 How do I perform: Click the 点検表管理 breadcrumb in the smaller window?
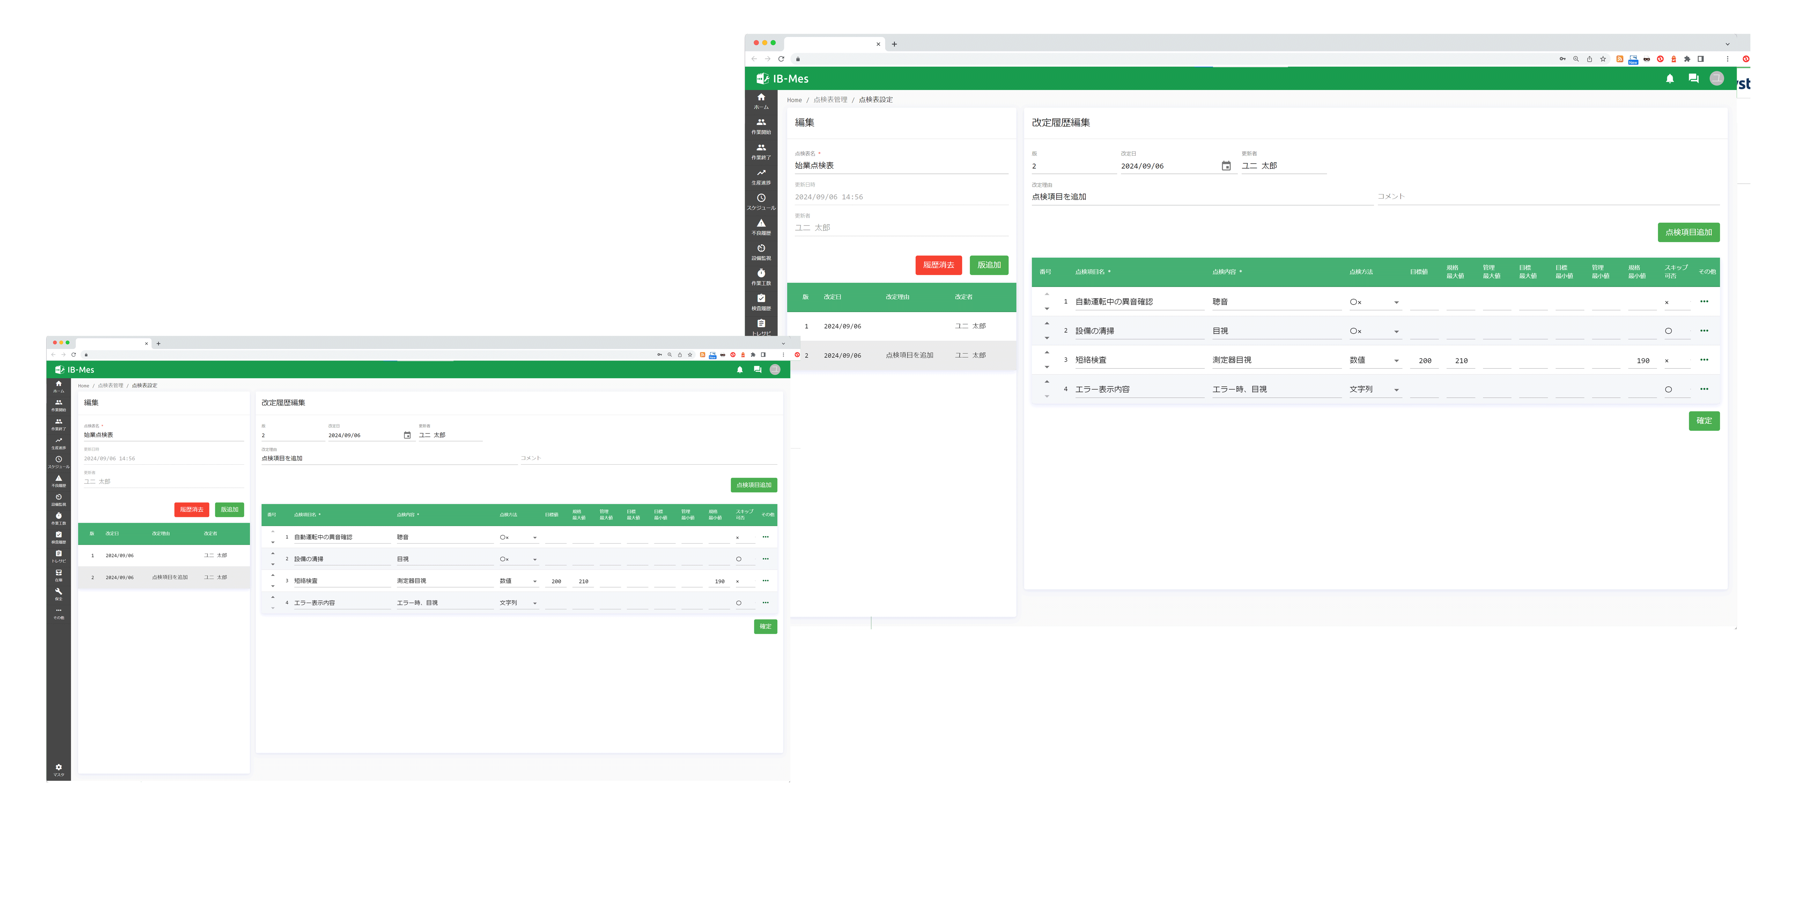pos(110,385)
